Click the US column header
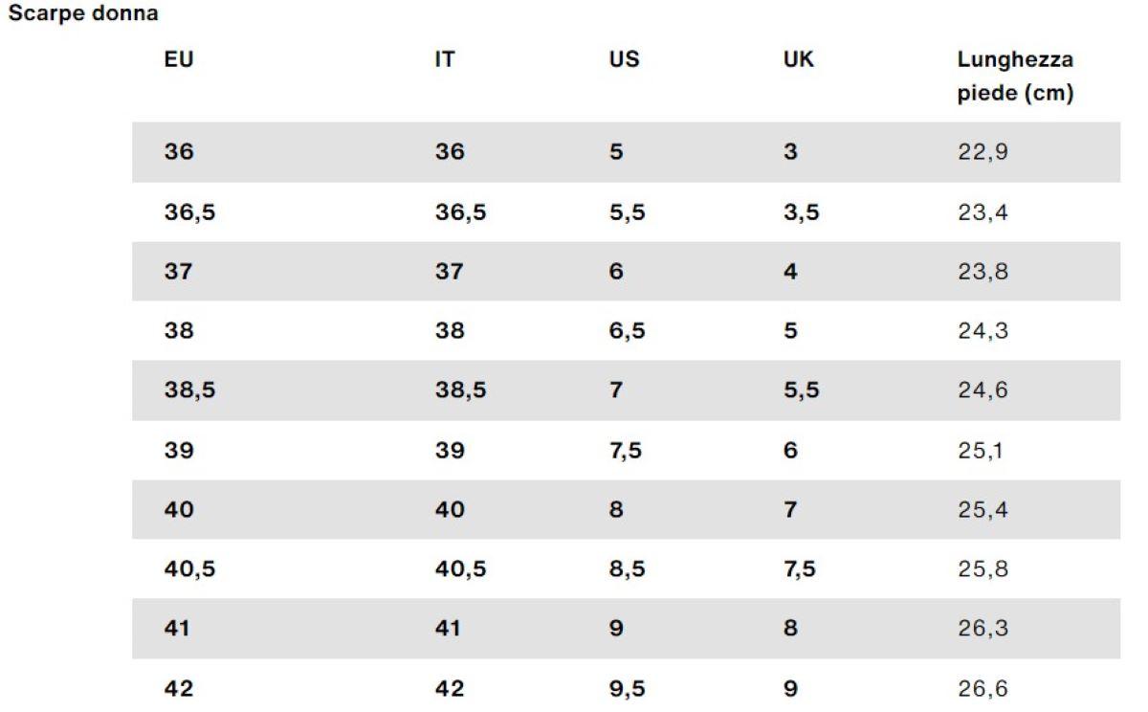 624,59
